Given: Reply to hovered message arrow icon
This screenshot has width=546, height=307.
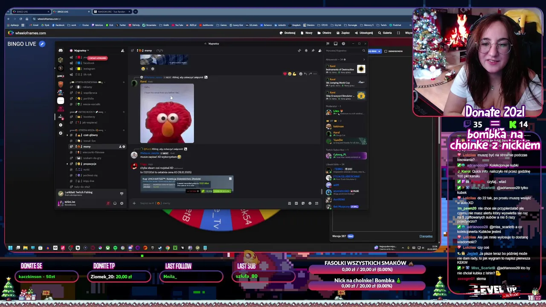Looking at the screenshot, I should pos(305,74).
